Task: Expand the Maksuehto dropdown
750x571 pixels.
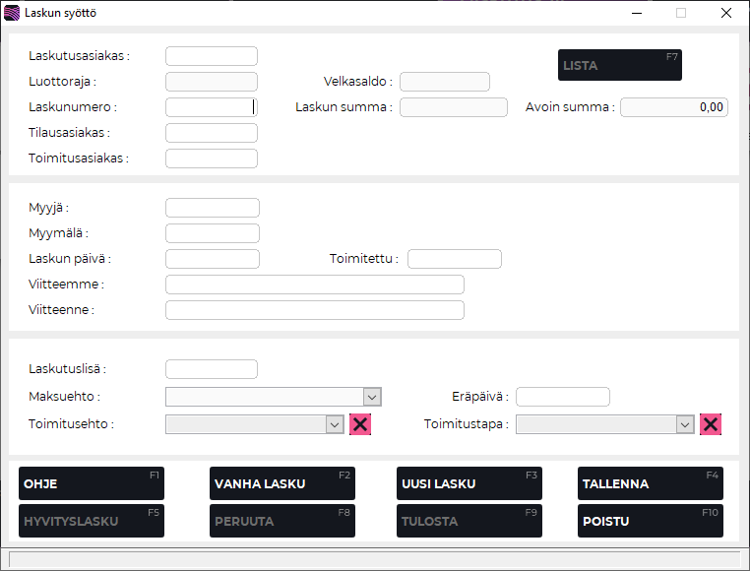Action: [x=371, y=397]
